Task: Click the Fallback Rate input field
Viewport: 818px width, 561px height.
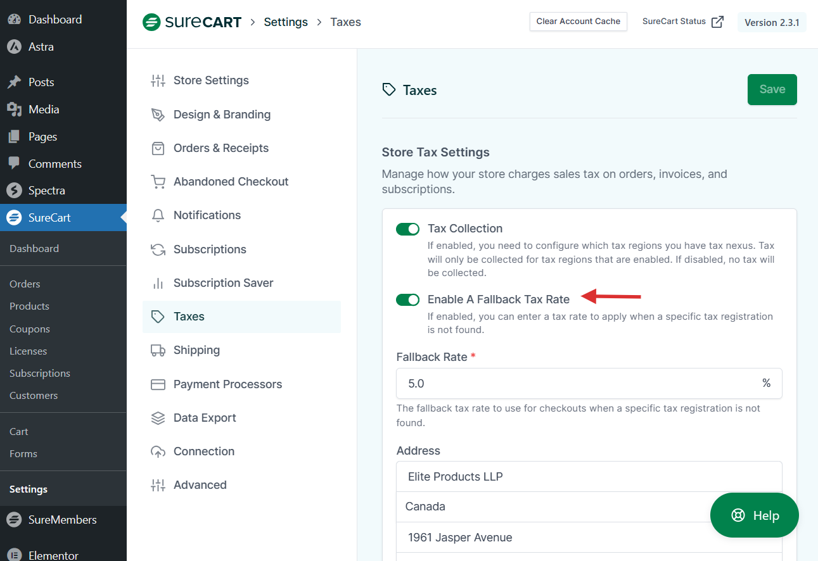Action: [x=580, y=384]
